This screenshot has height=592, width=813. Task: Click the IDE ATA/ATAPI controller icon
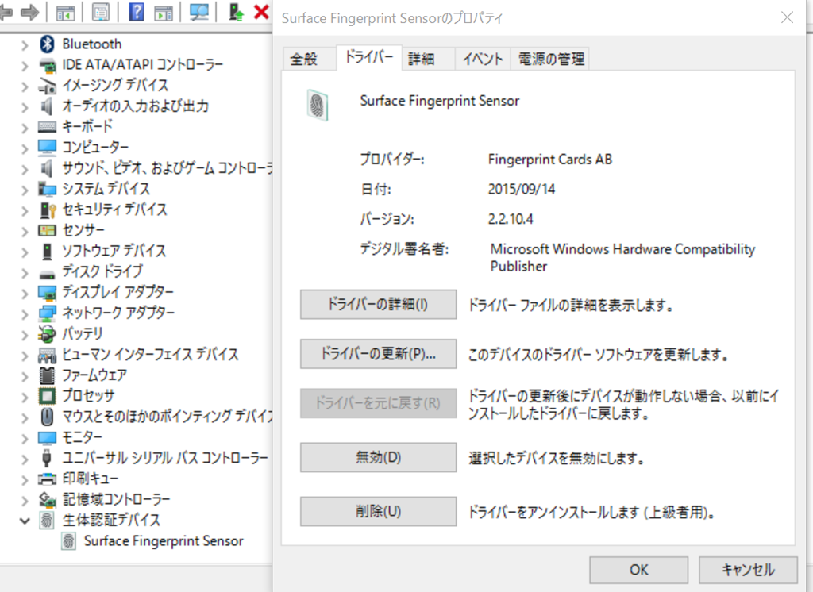47,65
